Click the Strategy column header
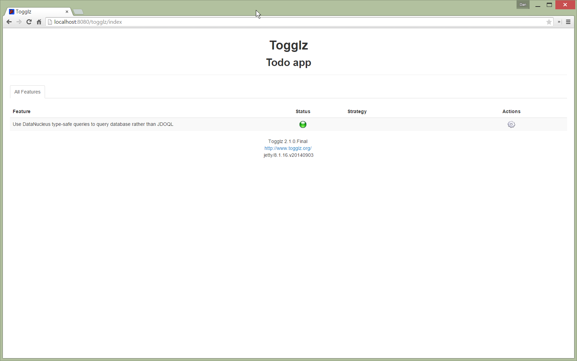The image size is (577, 361). tap(357, 111)
